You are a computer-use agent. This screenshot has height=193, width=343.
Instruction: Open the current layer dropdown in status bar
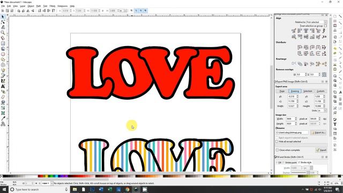coord(47,183)
